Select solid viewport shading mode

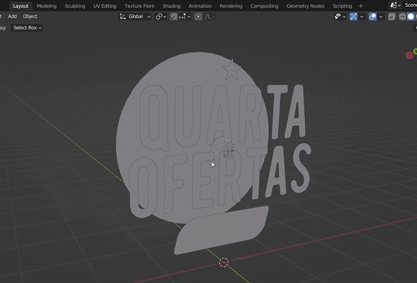[x=411, y=16]
